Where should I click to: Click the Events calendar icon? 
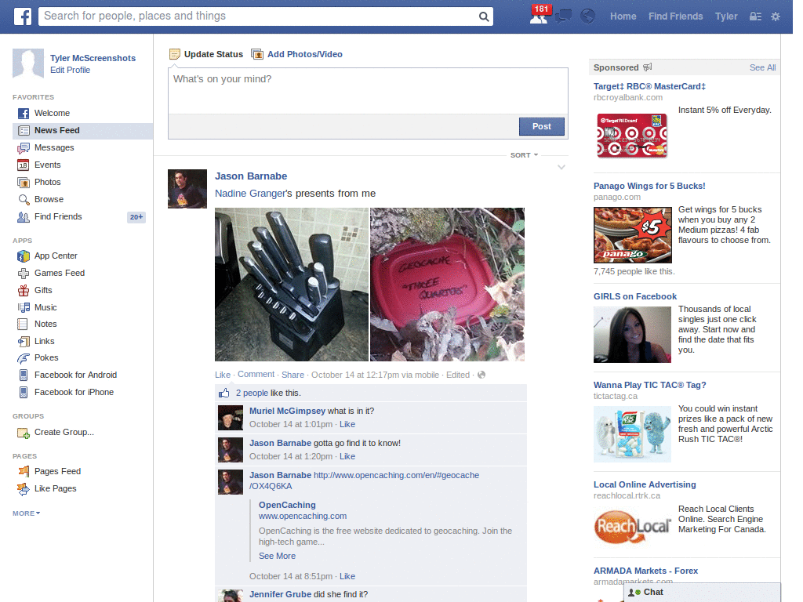(x=23, y=165)
